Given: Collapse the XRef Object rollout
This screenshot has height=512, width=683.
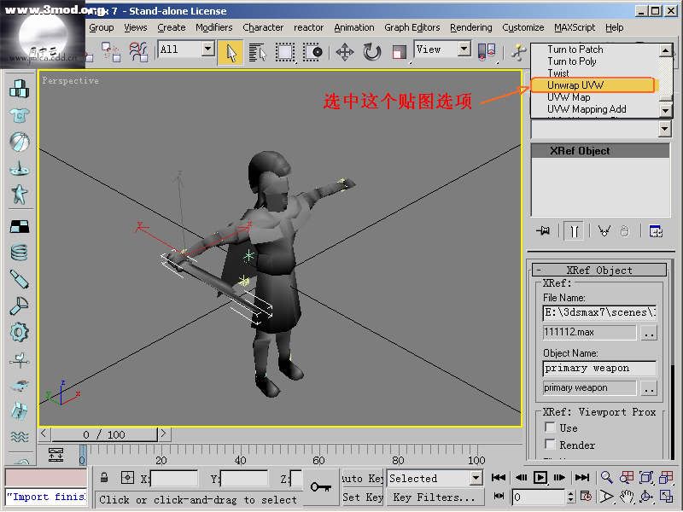Looking at the screenshot, I should tap(539, 271).
